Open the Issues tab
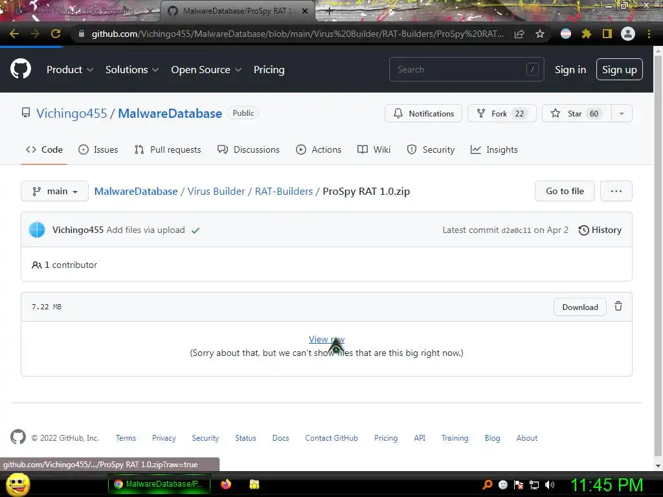The image size is (663, 497). tap(98, 149)
